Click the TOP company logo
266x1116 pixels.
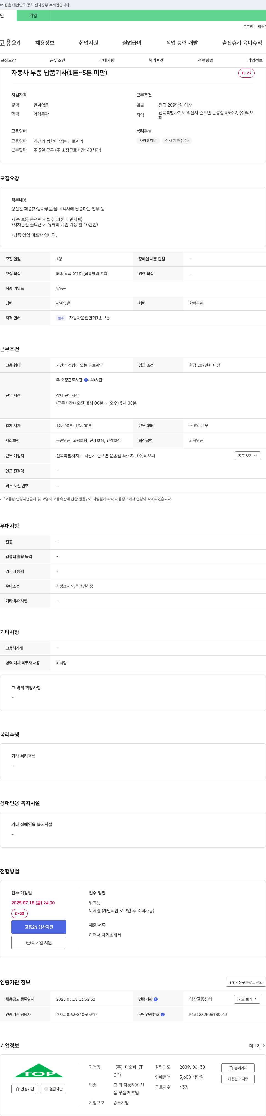click(x=39, y=1070)
